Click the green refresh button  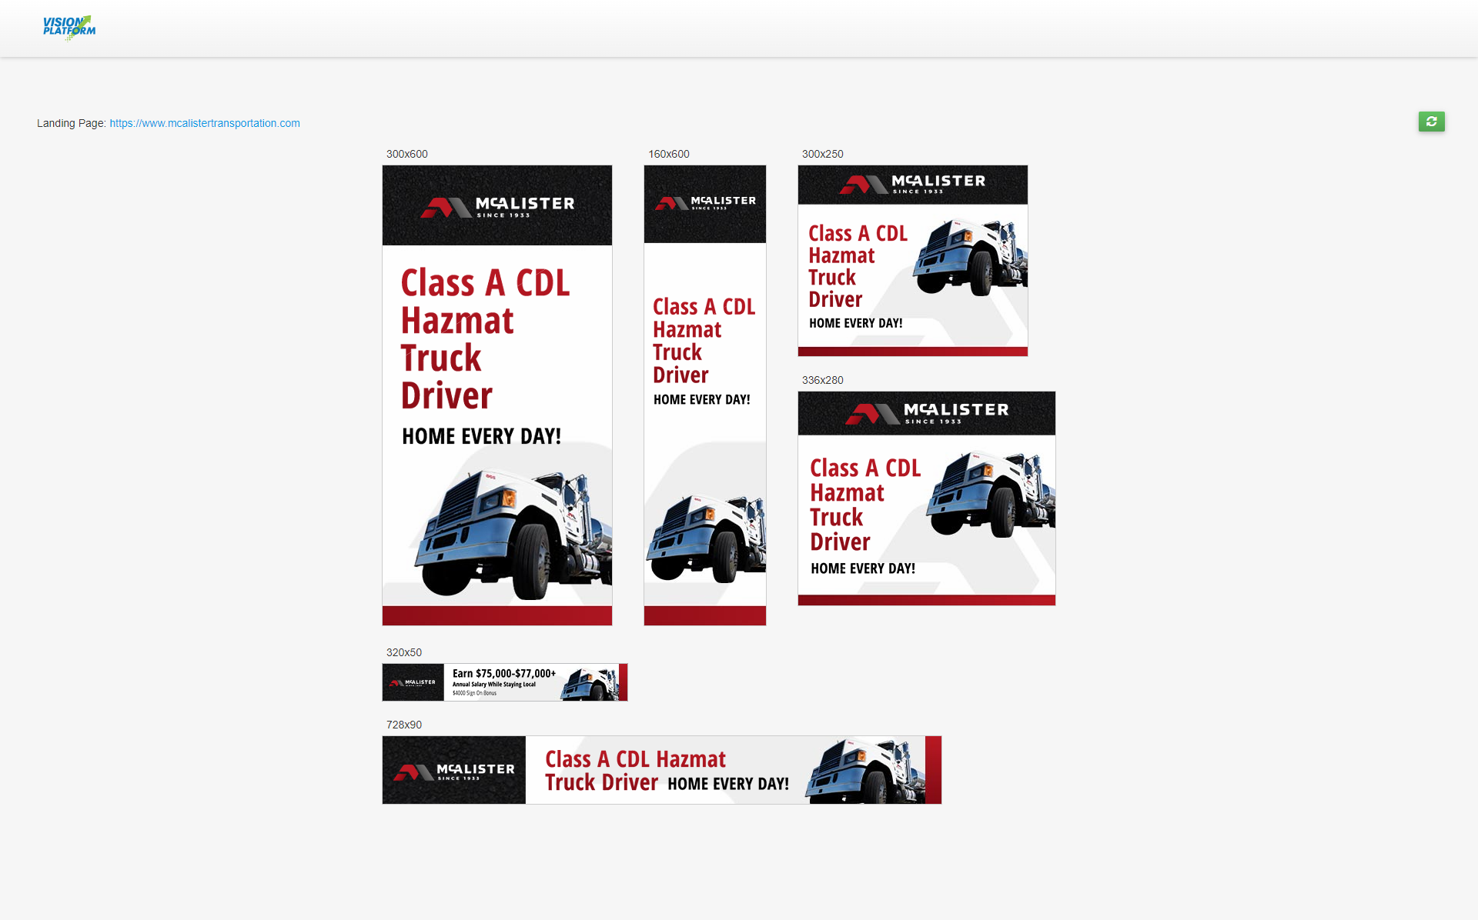click(1431, 122)
